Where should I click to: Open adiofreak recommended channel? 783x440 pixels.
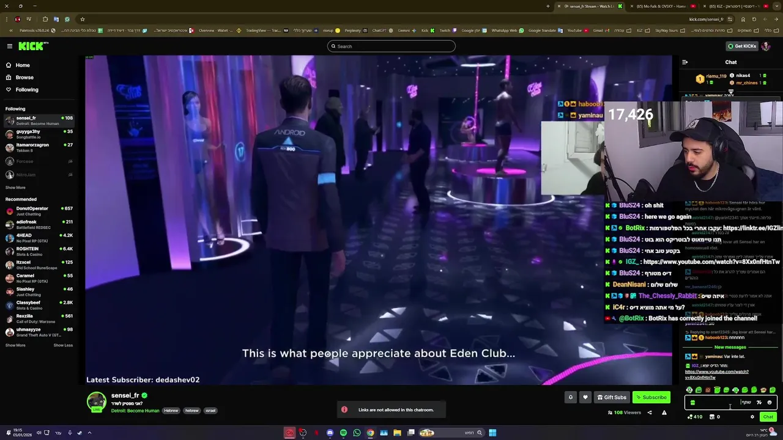[39, 224]
